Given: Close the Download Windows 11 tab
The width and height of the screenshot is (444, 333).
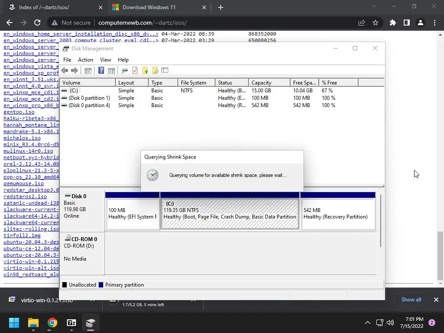Looking at the screenshot, I should click(x=204, y=7).
